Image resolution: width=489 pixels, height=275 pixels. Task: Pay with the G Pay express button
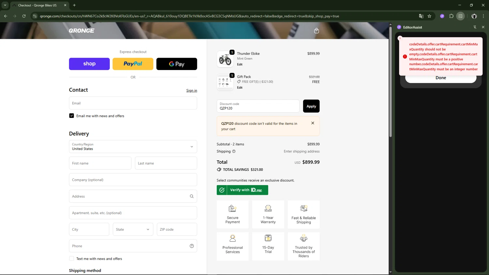(177, 64)
